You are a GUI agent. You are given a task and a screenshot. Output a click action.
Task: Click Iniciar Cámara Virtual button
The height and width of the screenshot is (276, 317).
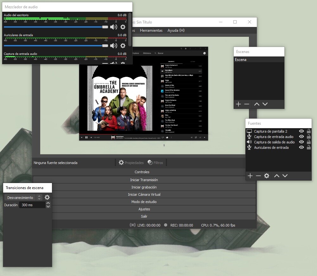144,194
